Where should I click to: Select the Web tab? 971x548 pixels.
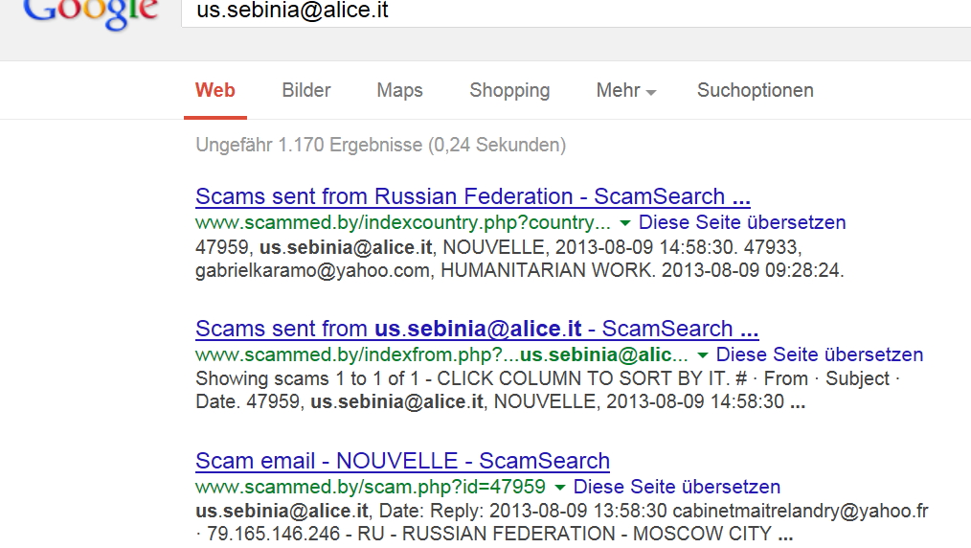click(x=215, y=90)
